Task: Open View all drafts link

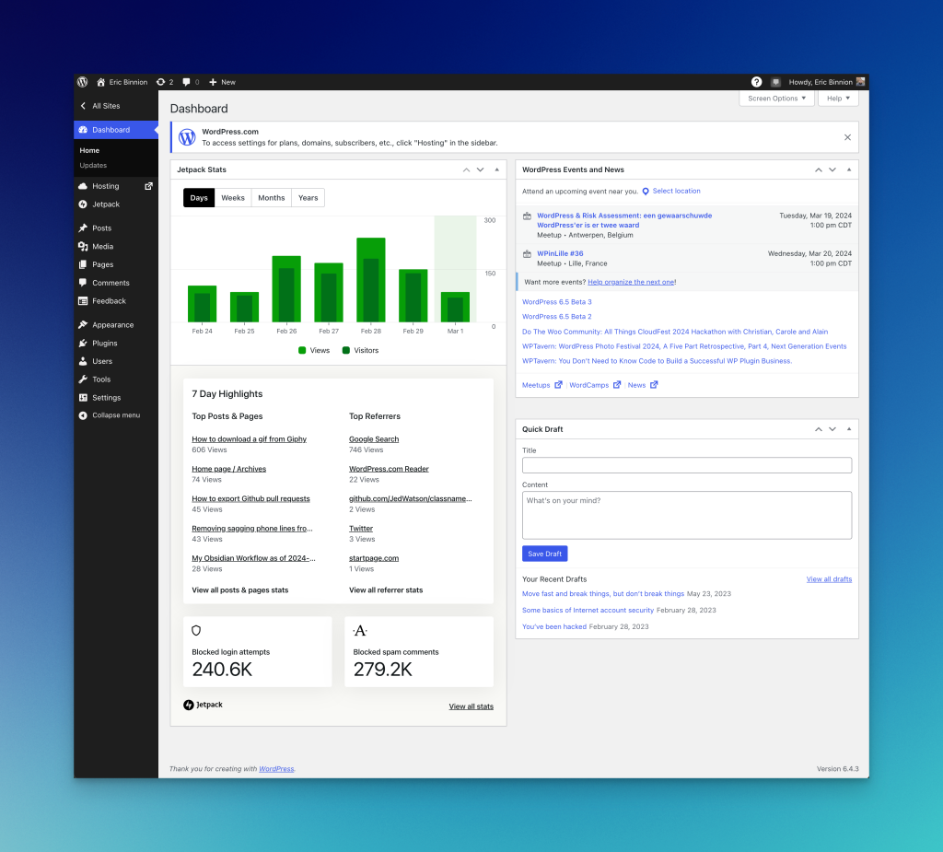Action: coord(830,579)
